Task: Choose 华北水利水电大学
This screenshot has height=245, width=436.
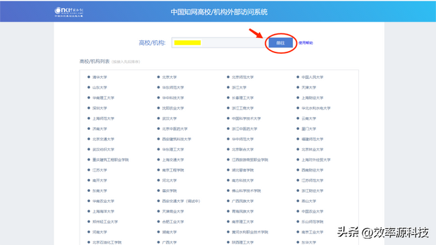Action: pos(316,108)
